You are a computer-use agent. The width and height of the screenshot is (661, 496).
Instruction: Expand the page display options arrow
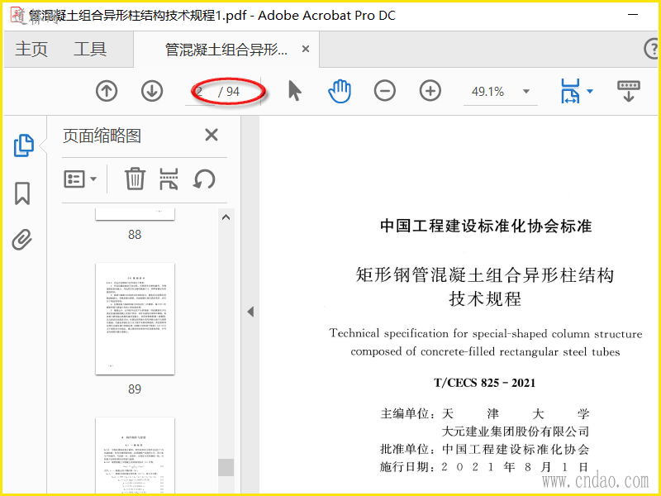click(590, 91)
